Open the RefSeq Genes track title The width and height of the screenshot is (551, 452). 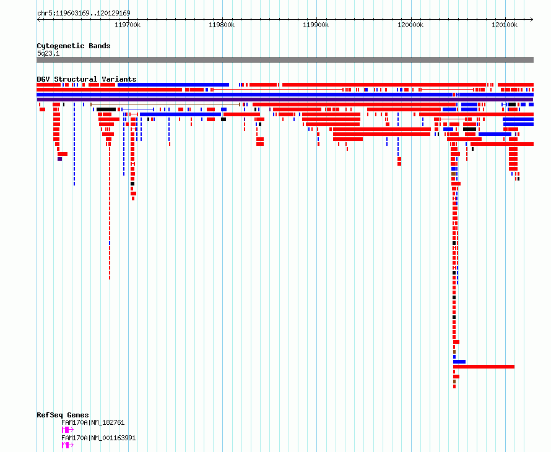[x=63, y=415]
